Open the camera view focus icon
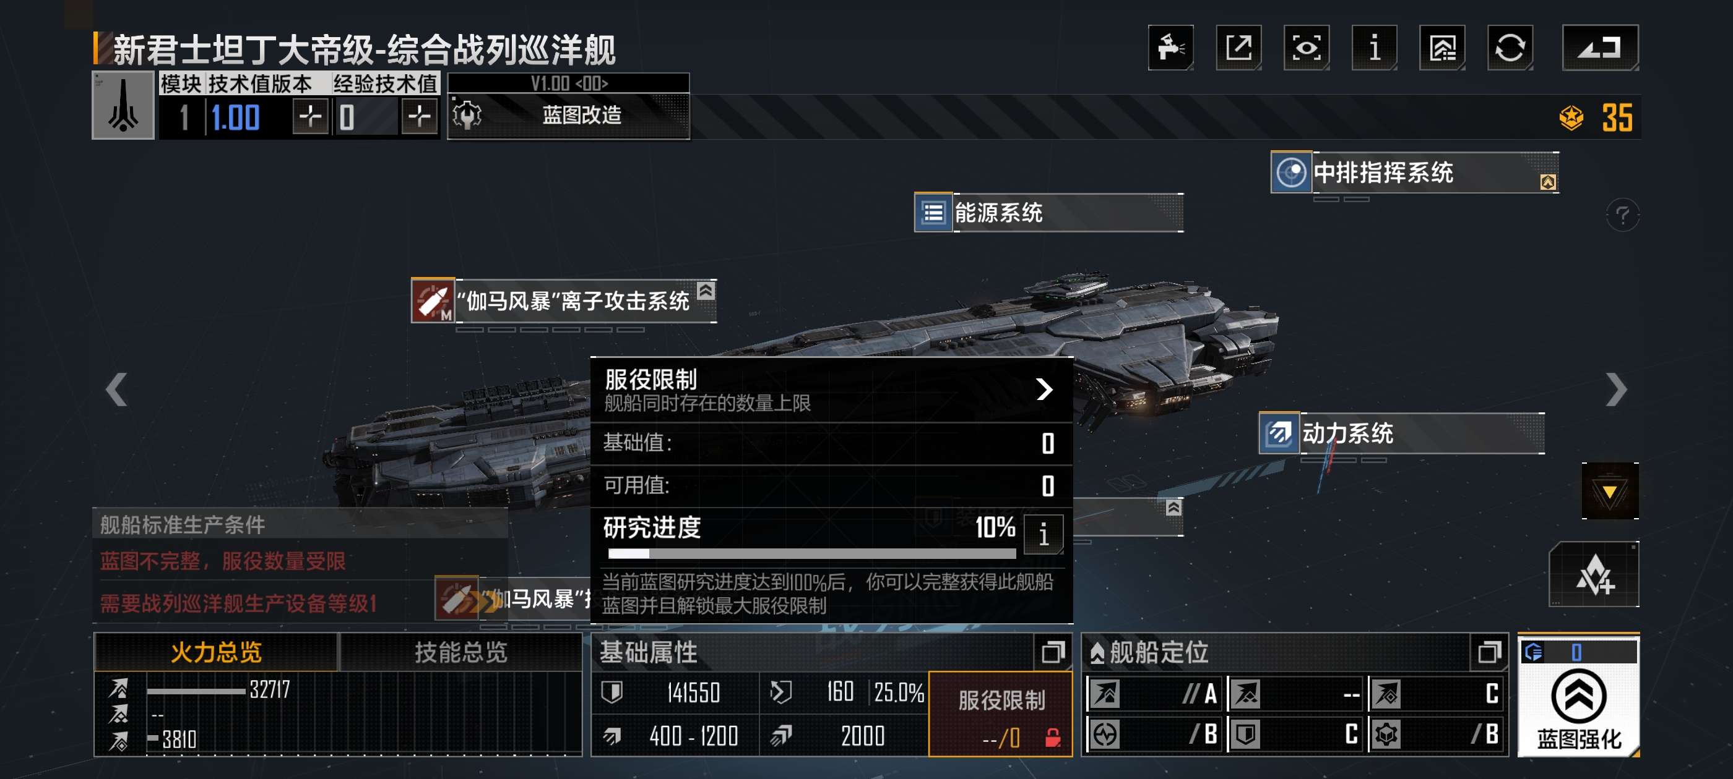The height and width of the screenshot is (779, 1733). pyautogui.click(x=1307, y=48)
